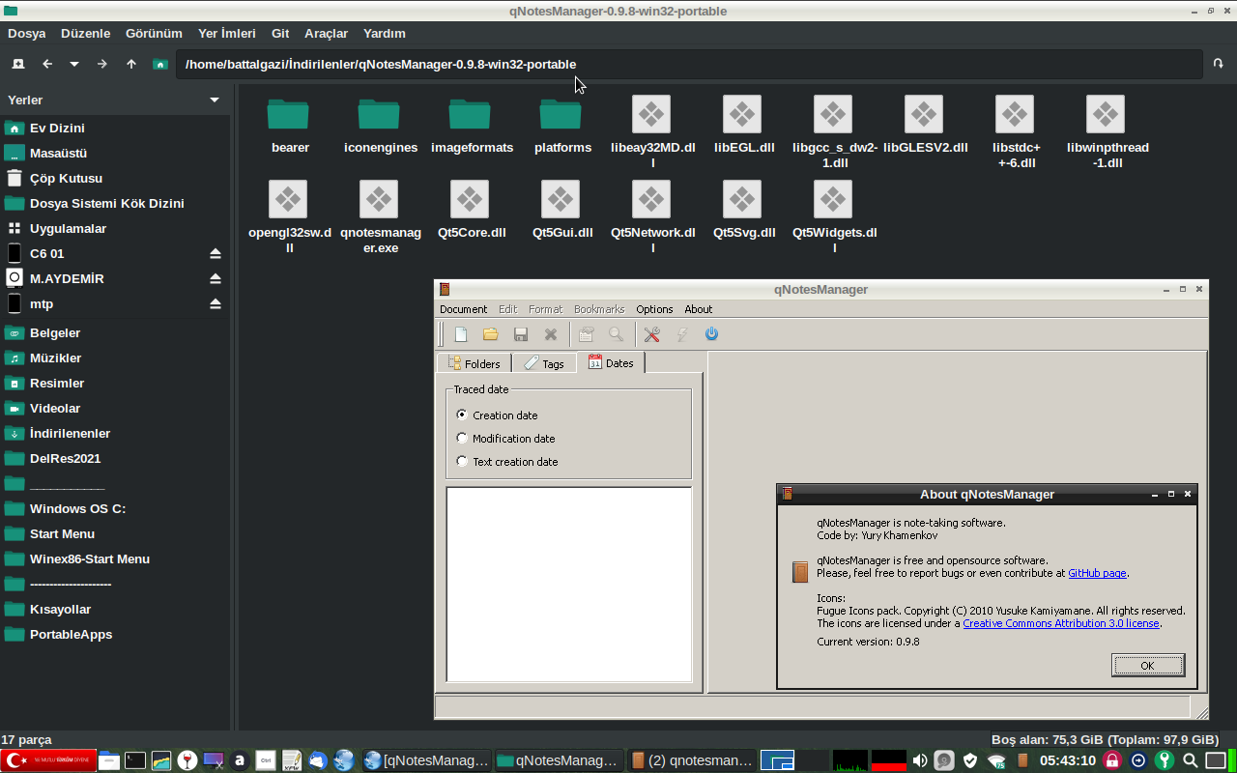Open the Görünüm menu
Viewport: 1237px width, 773px height.
pyautogui.click(x=155, y=33)
